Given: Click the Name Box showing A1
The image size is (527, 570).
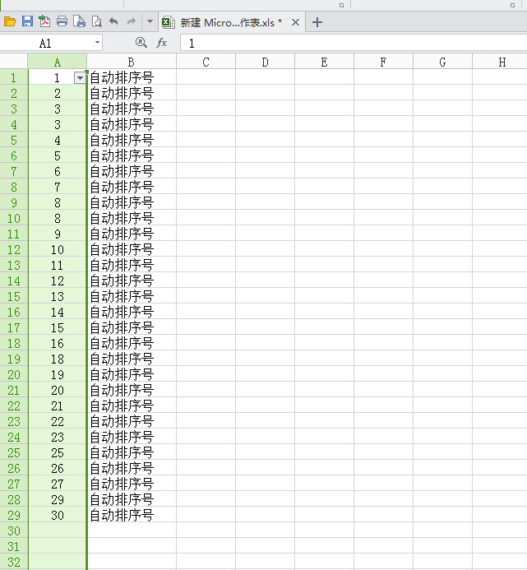Looking at the screenshot, I should pyautogui.click(x=46, y=44).
